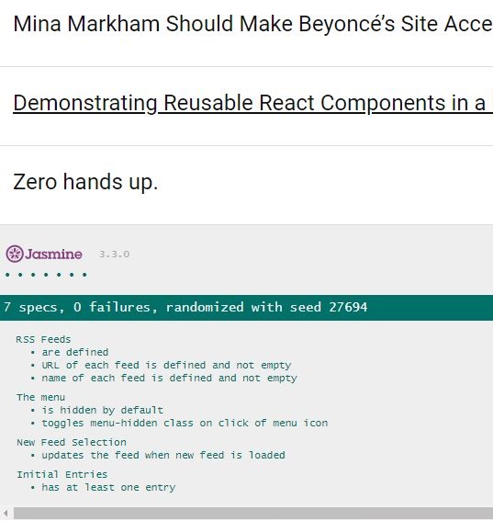Viewport: 493px width, 521px height.
Task: Open 'is hidden by default' spec
Action: [x=102, y=410]
